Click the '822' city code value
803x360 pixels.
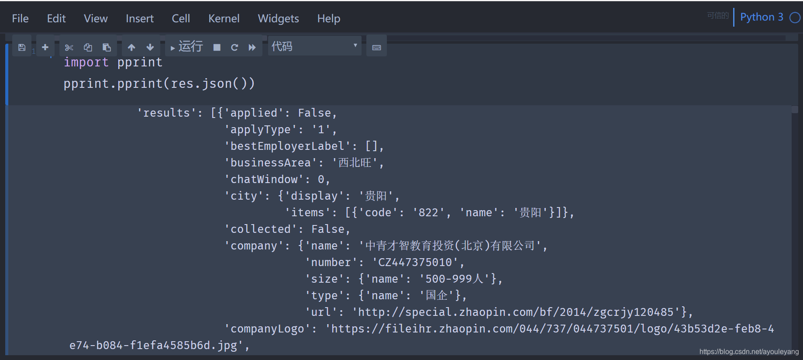pos(428,212)
